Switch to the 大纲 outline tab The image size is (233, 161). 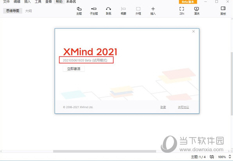point(29,11)
